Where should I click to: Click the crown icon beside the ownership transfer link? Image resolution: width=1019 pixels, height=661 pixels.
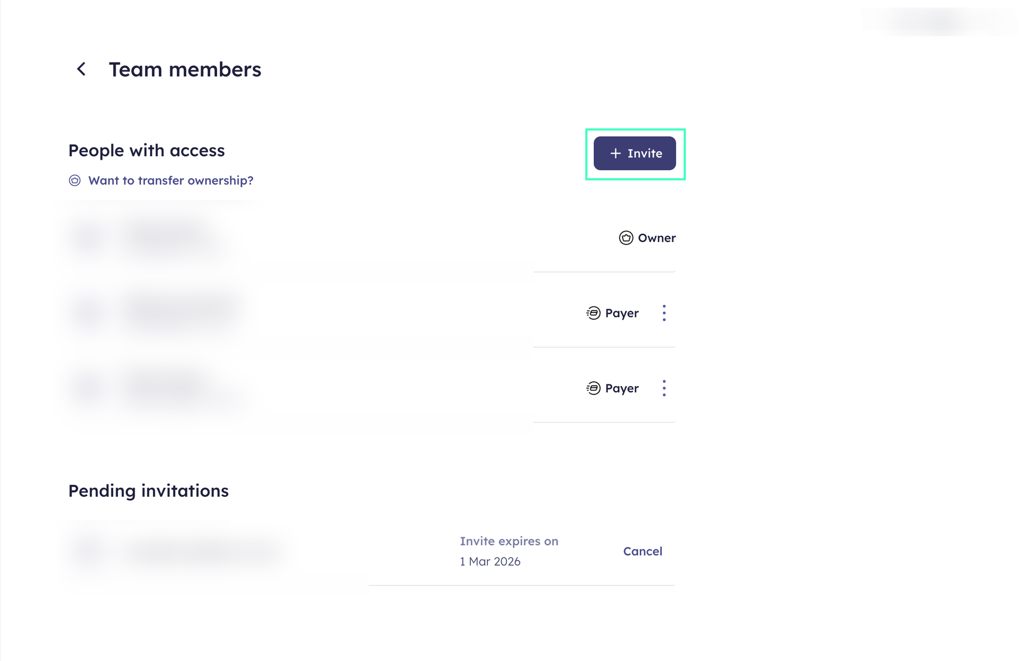tap(75, 180)
